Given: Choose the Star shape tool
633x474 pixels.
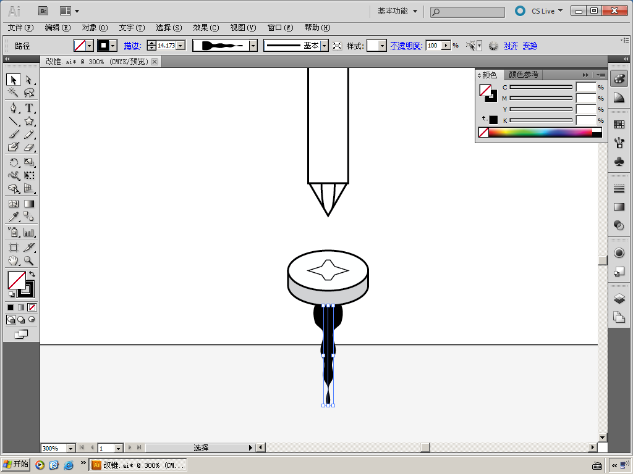Looking at the screenshot, I should (x=29, y=122).
